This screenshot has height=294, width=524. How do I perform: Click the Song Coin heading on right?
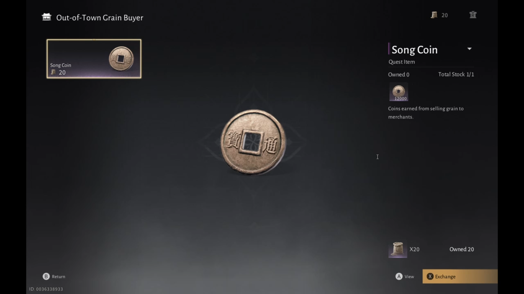415,50
